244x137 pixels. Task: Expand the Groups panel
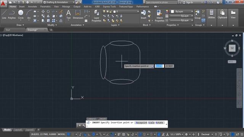pos(200,25)
